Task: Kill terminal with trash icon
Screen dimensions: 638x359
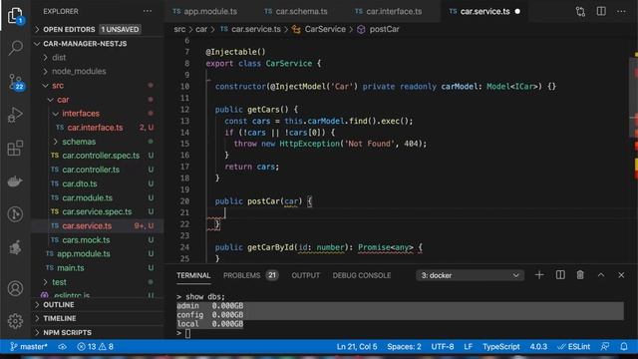Action: pos(580,275)
